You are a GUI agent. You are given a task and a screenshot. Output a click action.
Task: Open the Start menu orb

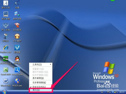[4, 92]
